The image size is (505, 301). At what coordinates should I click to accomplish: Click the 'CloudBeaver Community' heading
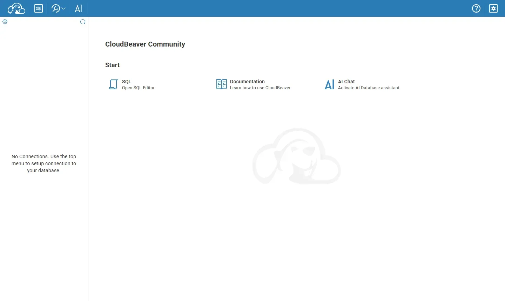[x=145, y=44]
